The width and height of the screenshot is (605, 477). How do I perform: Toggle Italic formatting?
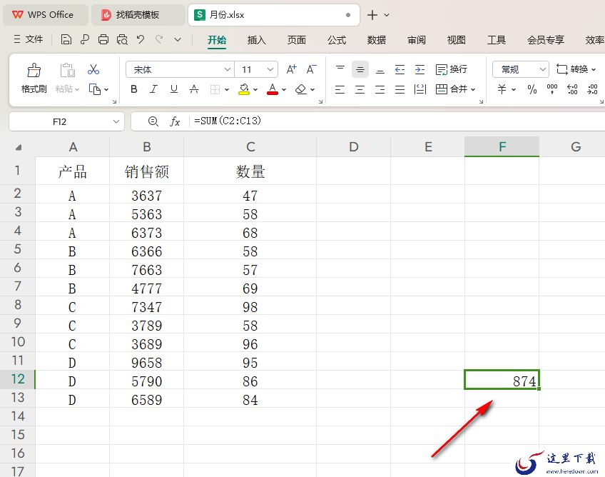click(x=153, y=89)
